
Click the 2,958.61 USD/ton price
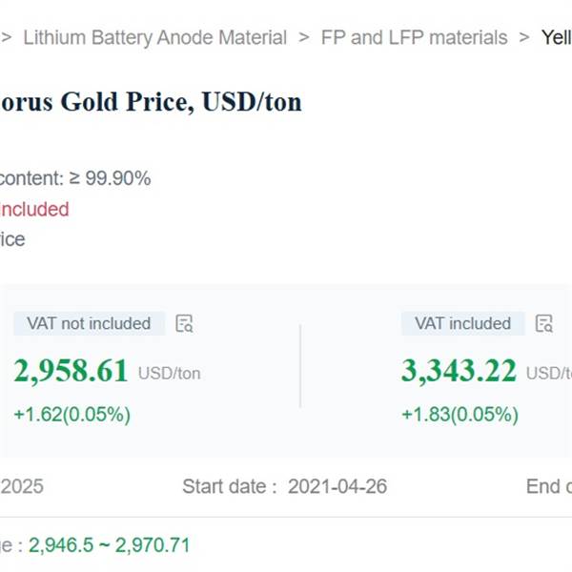click(71, 371)
